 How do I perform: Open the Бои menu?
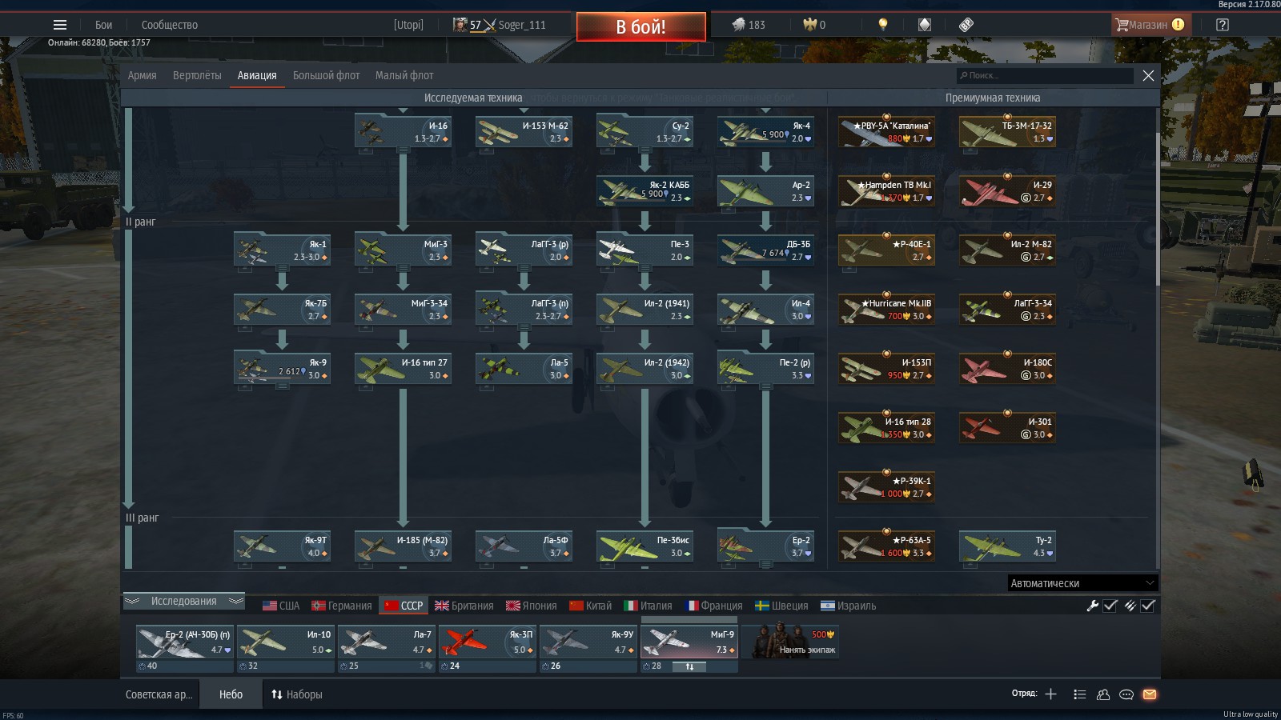(x=103, y=25)
